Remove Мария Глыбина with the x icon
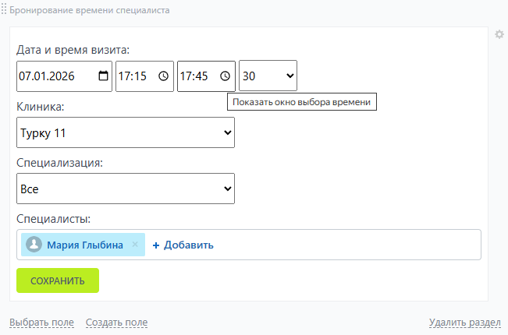 [135, 245]
